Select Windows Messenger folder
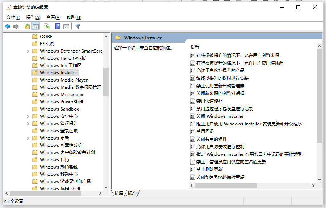The width and height of the screenshot is (326, 208). point(62,95)
